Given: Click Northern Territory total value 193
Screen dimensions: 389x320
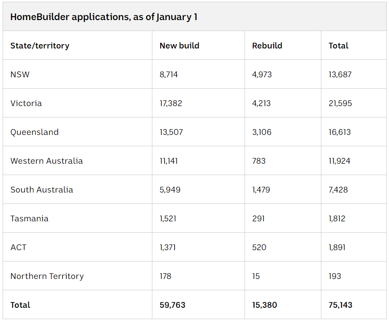Looking at the screenshot, I should 335,276.
